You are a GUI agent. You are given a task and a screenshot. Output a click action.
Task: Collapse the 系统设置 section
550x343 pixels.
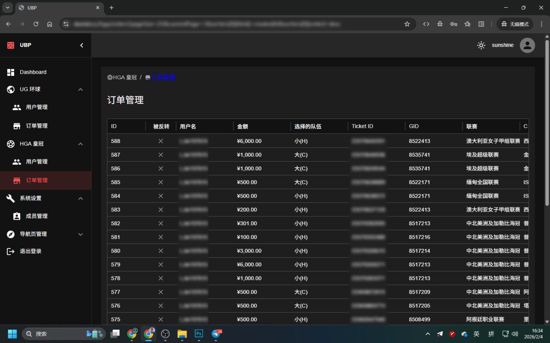[x=80, y=198]
